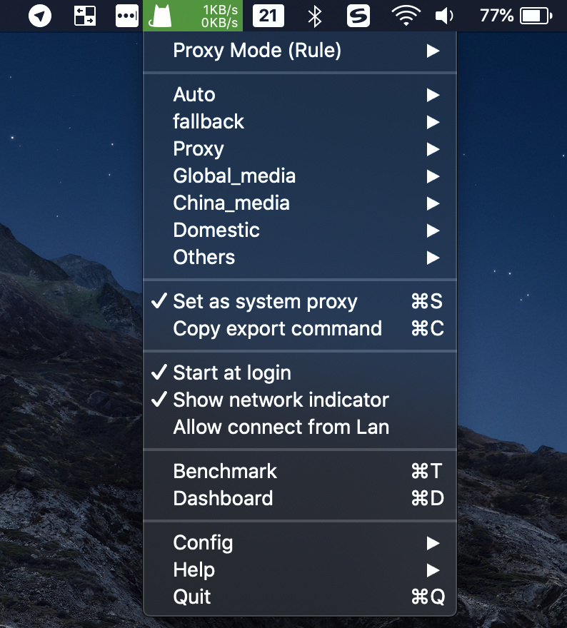Click the three-dot password manager icon
Image resolution: width=567 pixels, height=628 pixels.
126,16
